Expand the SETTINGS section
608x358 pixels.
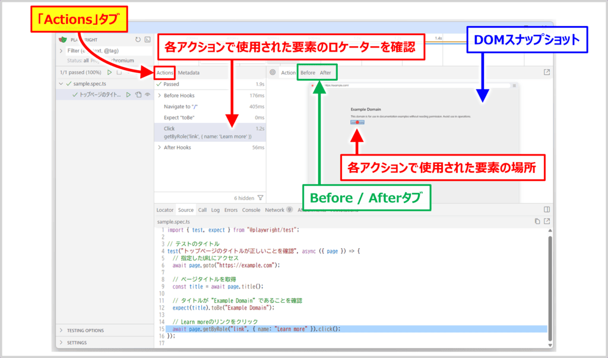61,343
